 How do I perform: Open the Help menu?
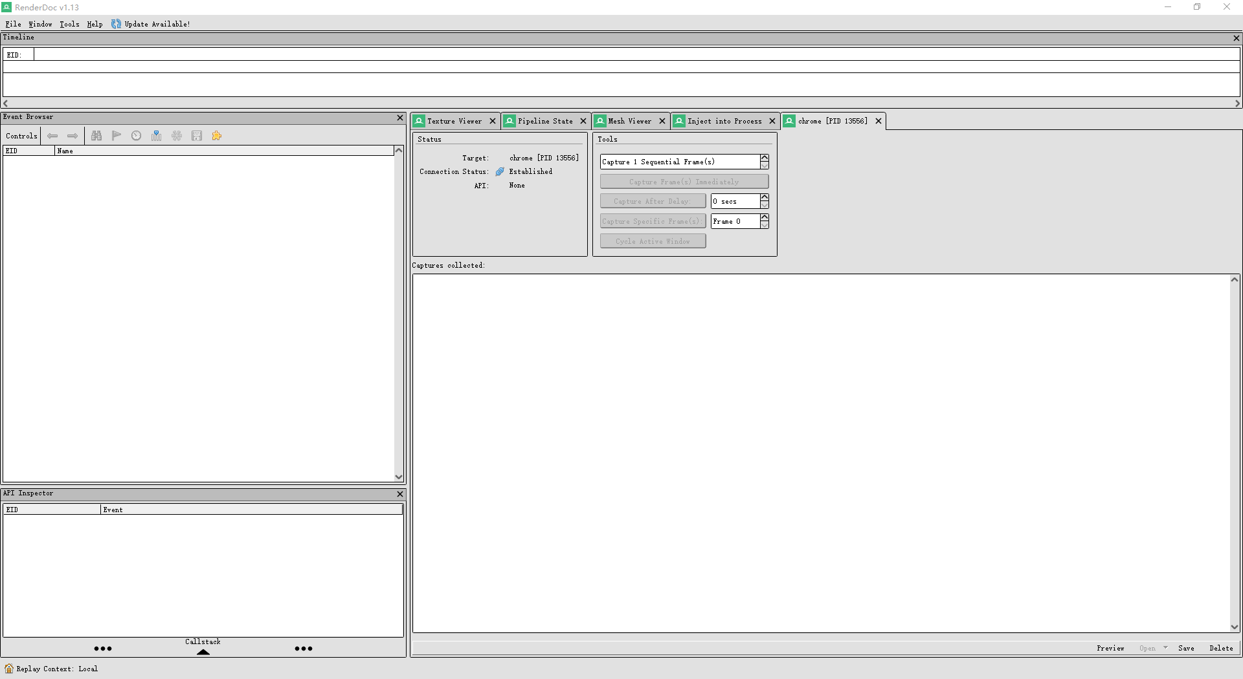(95, 24)
